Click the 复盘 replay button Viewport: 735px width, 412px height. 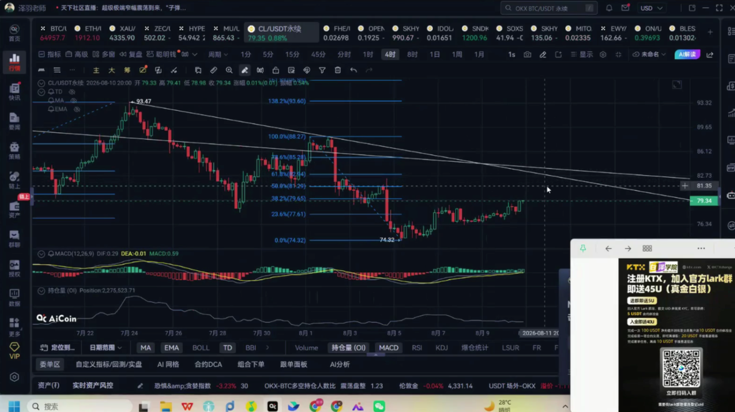click(131, 54)
